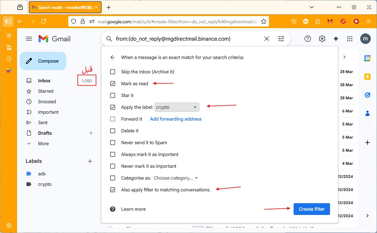The height and width of the screenshot is (233, 377).
Task: Open the Snoozed folder
Action: tap(47, 102)
